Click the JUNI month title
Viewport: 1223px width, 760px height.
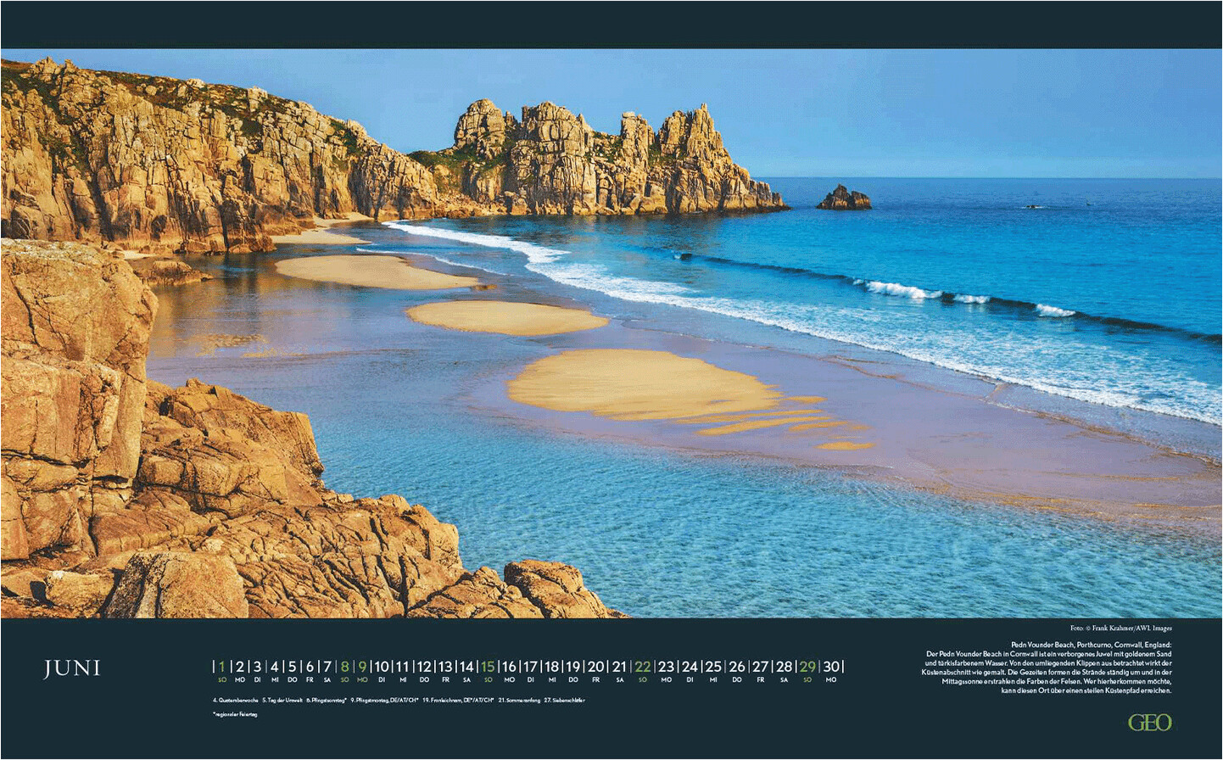[x=72, y=668]
